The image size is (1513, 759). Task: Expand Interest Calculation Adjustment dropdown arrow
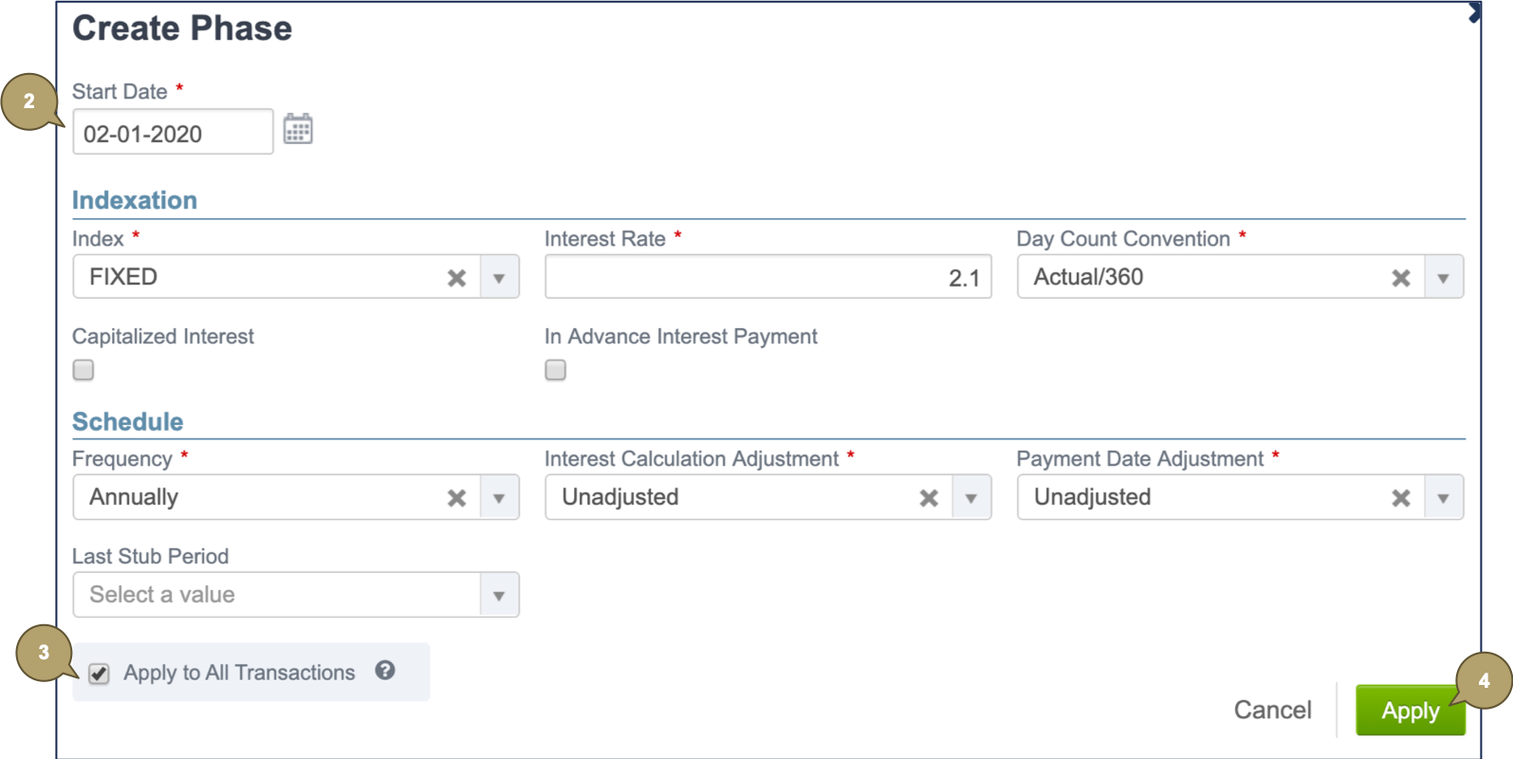[x=970, y=498]
